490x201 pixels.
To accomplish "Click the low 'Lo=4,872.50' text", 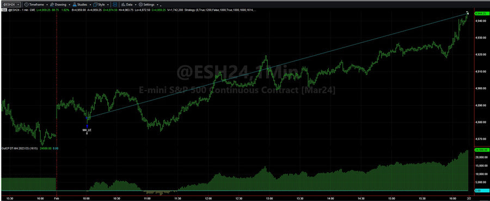I will tap(143, 10).
